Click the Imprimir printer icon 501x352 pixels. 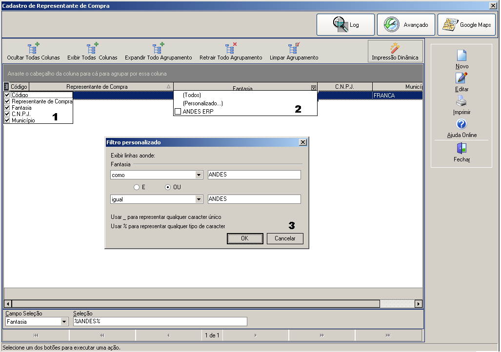[x=461, y=101]
